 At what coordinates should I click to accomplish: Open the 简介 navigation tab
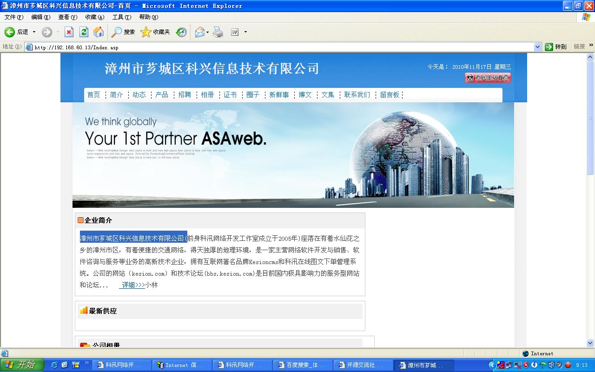[117, 95]
